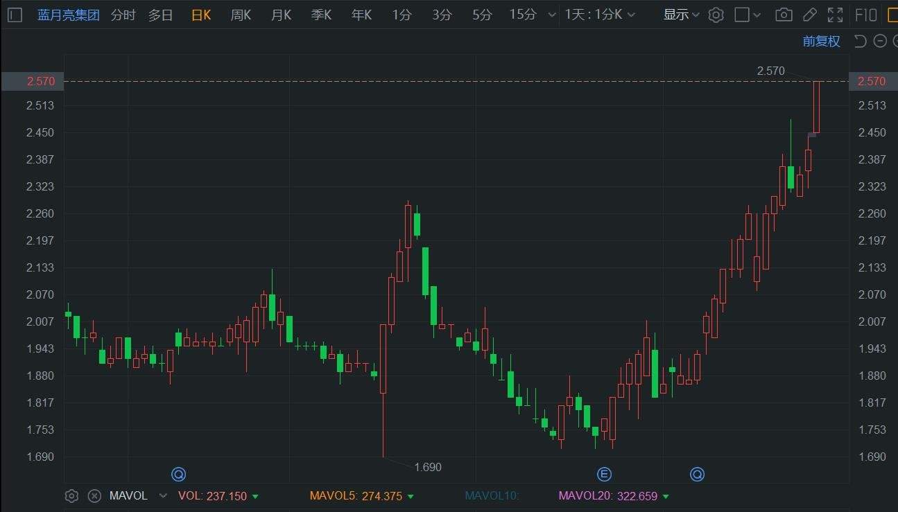Select the 月K monthly tab

click(x=281, y=15)
